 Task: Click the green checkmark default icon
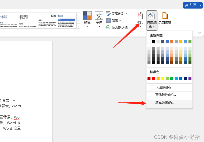click(108, 27)
